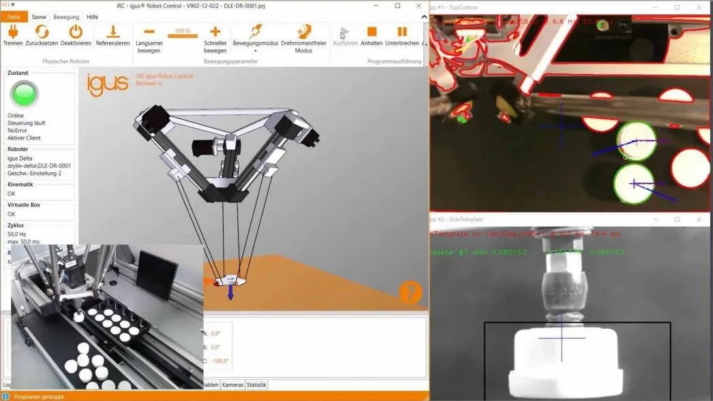Click the Zurücksetzen reset icon

pyautogui.click(x=43, y=30)
